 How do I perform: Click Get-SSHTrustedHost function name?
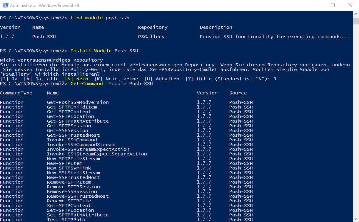click(x=74, y=135)
